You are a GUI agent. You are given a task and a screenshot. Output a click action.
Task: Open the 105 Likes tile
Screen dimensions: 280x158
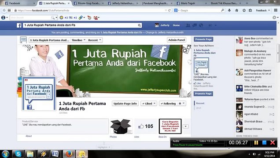click(146, 126)
